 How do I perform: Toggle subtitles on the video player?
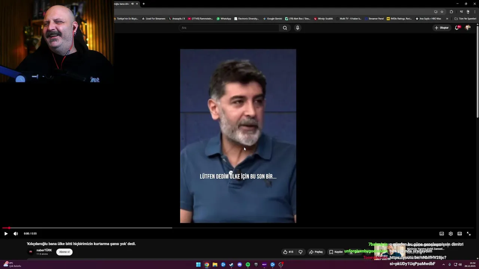(x=442, y=234)
